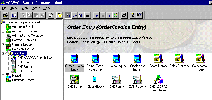212x100 pixels.
Task: Select Common Services label in tree
Action: coord(24,40)
